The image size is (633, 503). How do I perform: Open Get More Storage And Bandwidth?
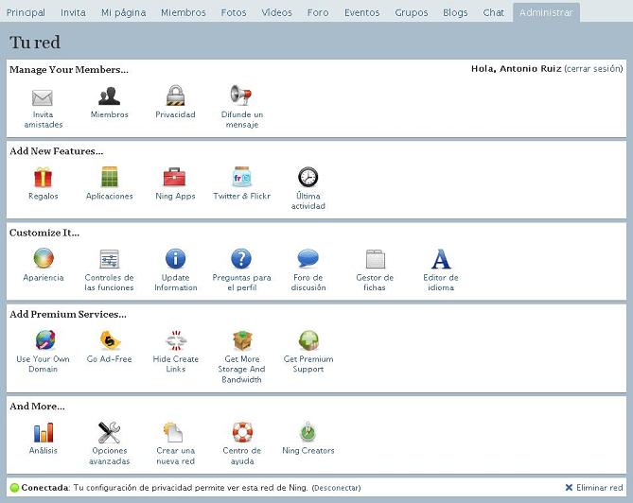(241, 341)
